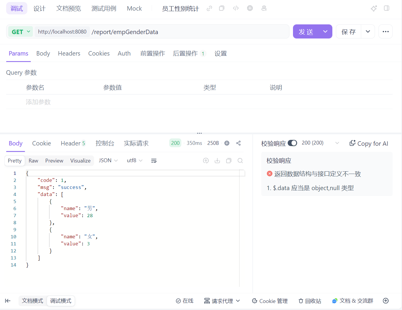402x310 pixels.
Task: Open the 实际请求 tab
Action: coord(136,143)
